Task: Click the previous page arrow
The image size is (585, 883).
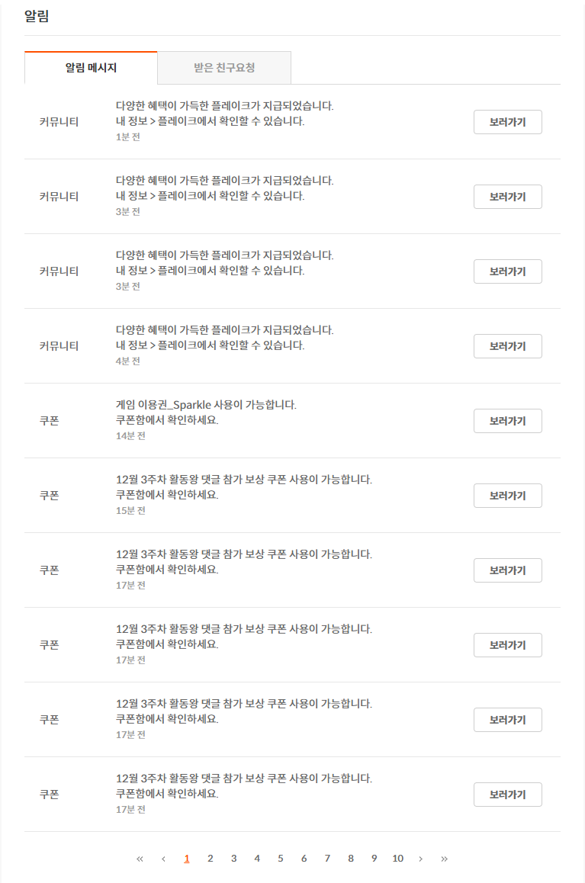Action: pos(163,859)
